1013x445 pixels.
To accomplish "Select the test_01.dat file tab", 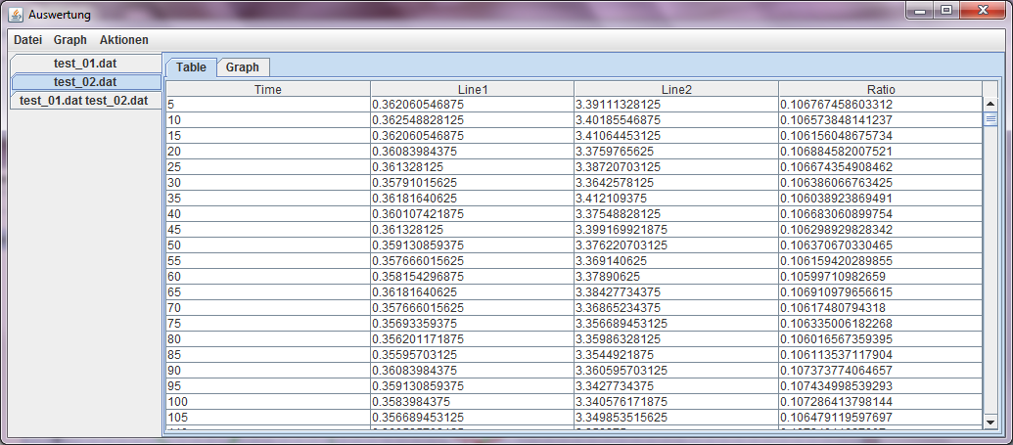I will (85, 64).
